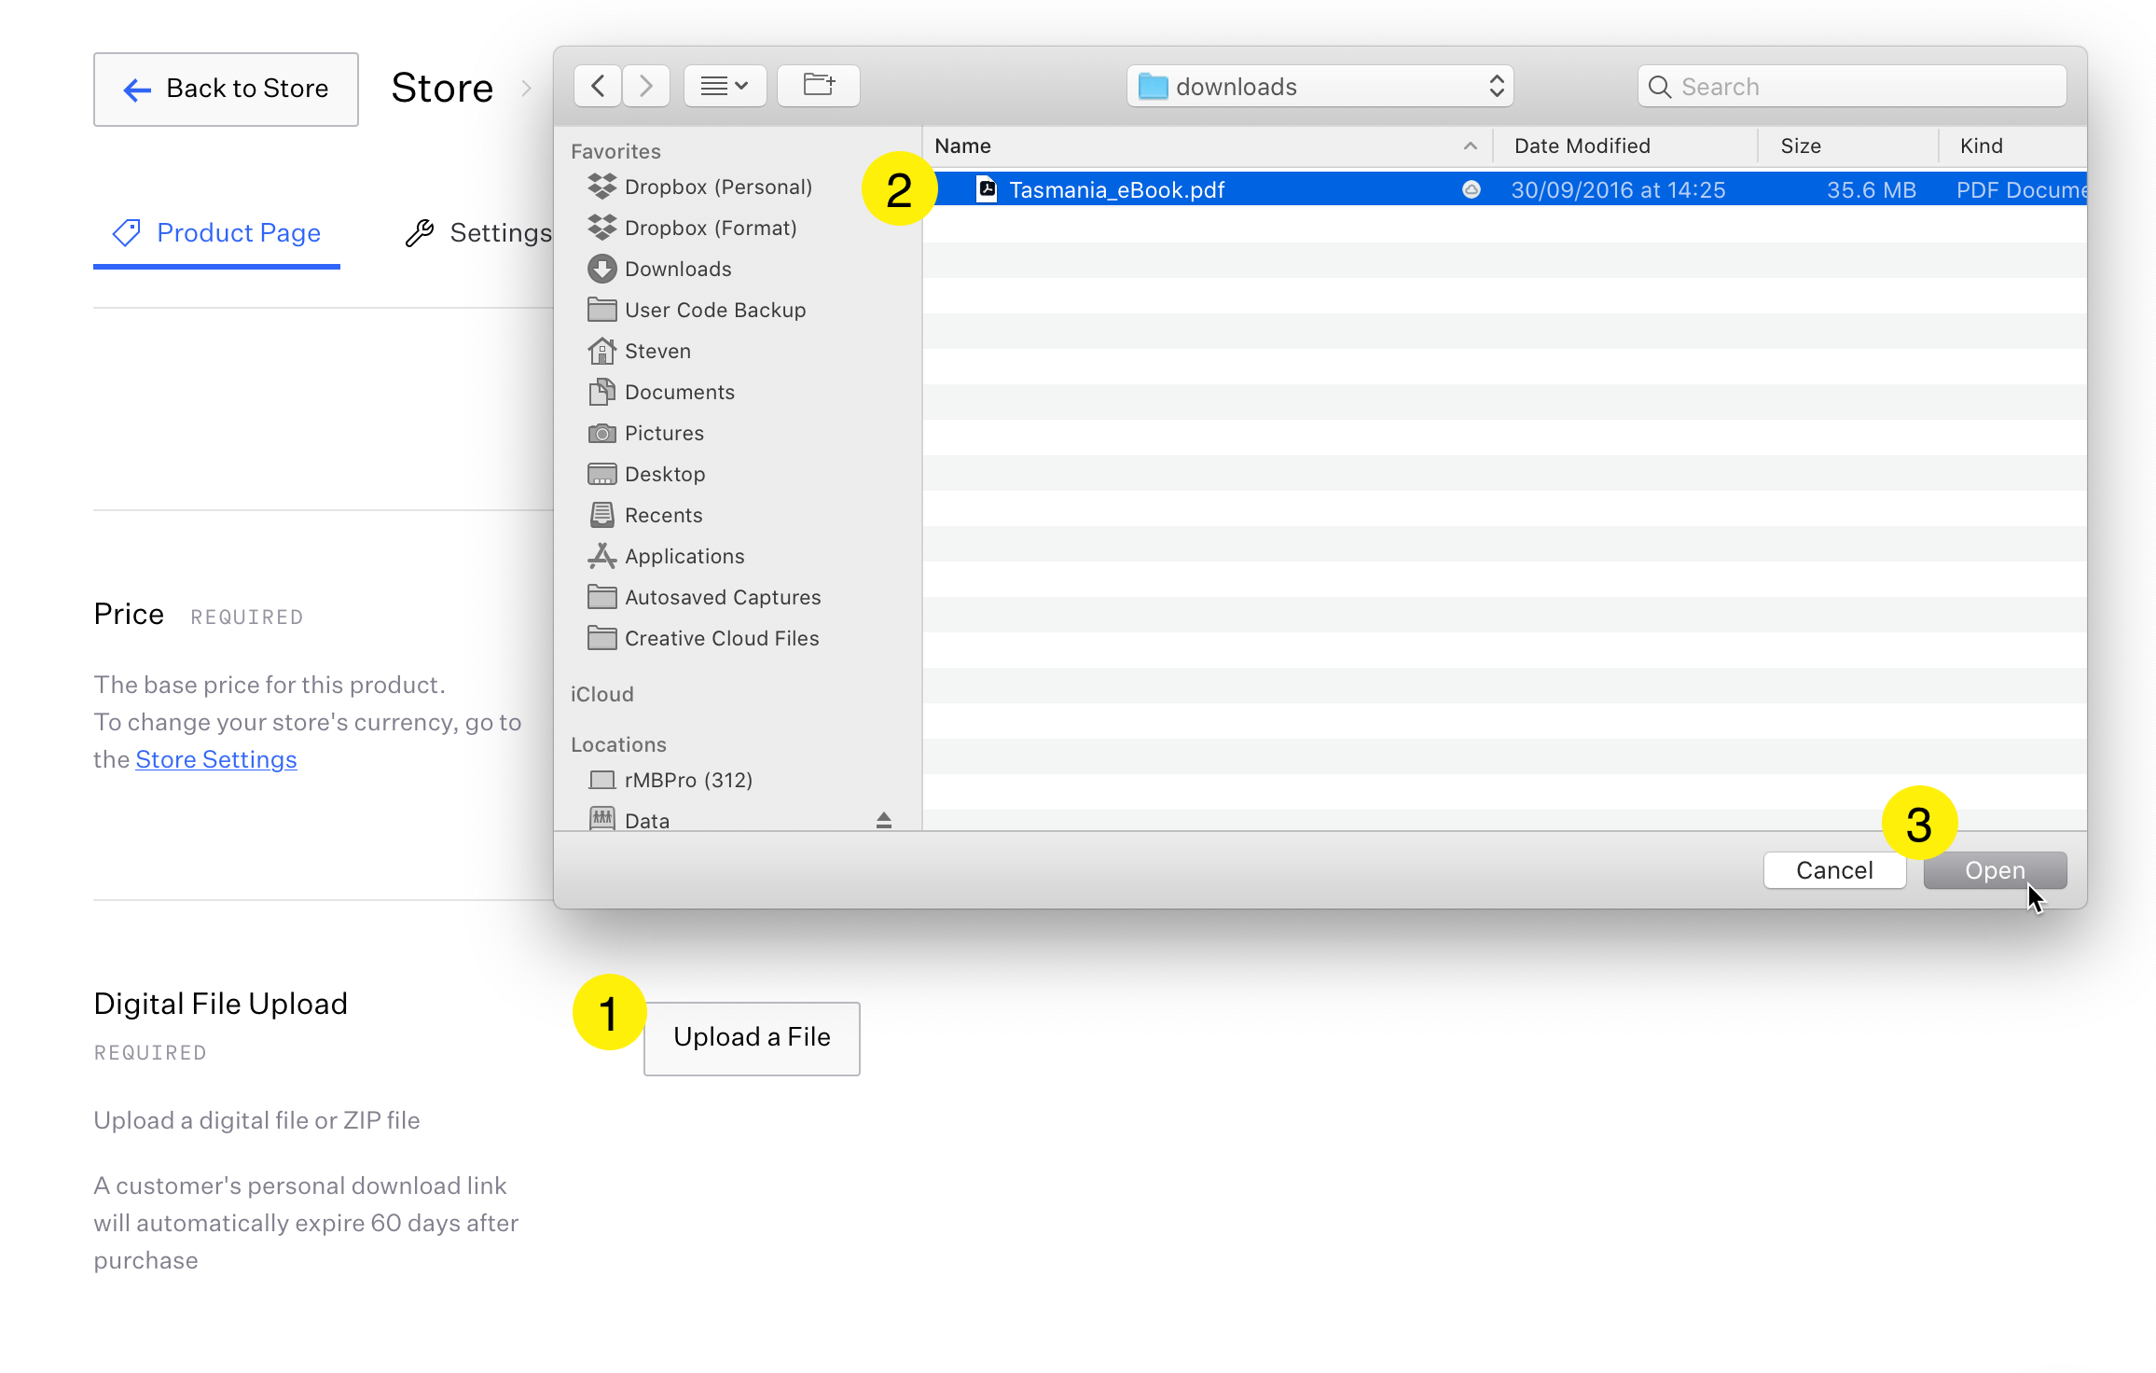Cancel the file dialog
The image size is (2156, 1373).
(x=1833, y=870)
